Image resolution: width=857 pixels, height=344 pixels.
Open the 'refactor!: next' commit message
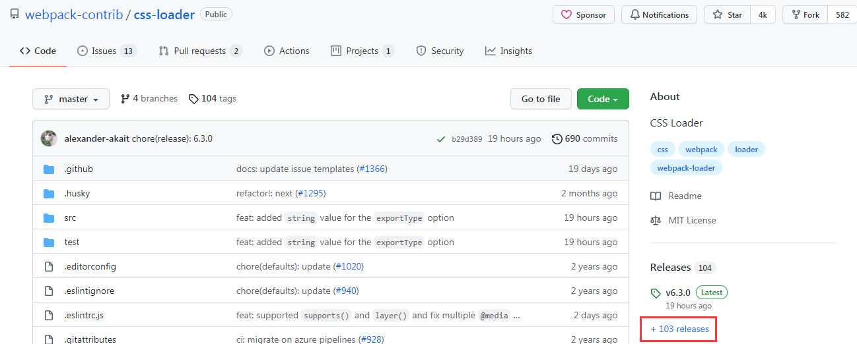click(265, 193)
